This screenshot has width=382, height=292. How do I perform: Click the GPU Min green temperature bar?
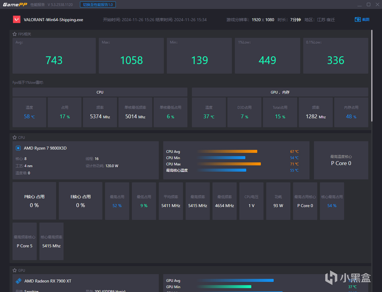(x=224, y=287)
